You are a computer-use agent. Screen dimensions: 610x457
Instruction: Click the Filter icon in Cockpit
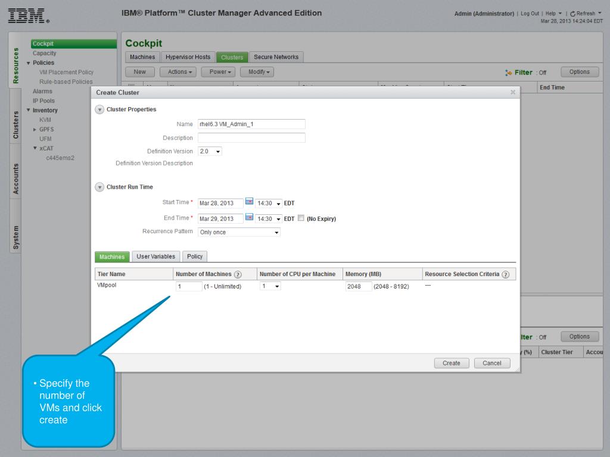tap(508, 73)
